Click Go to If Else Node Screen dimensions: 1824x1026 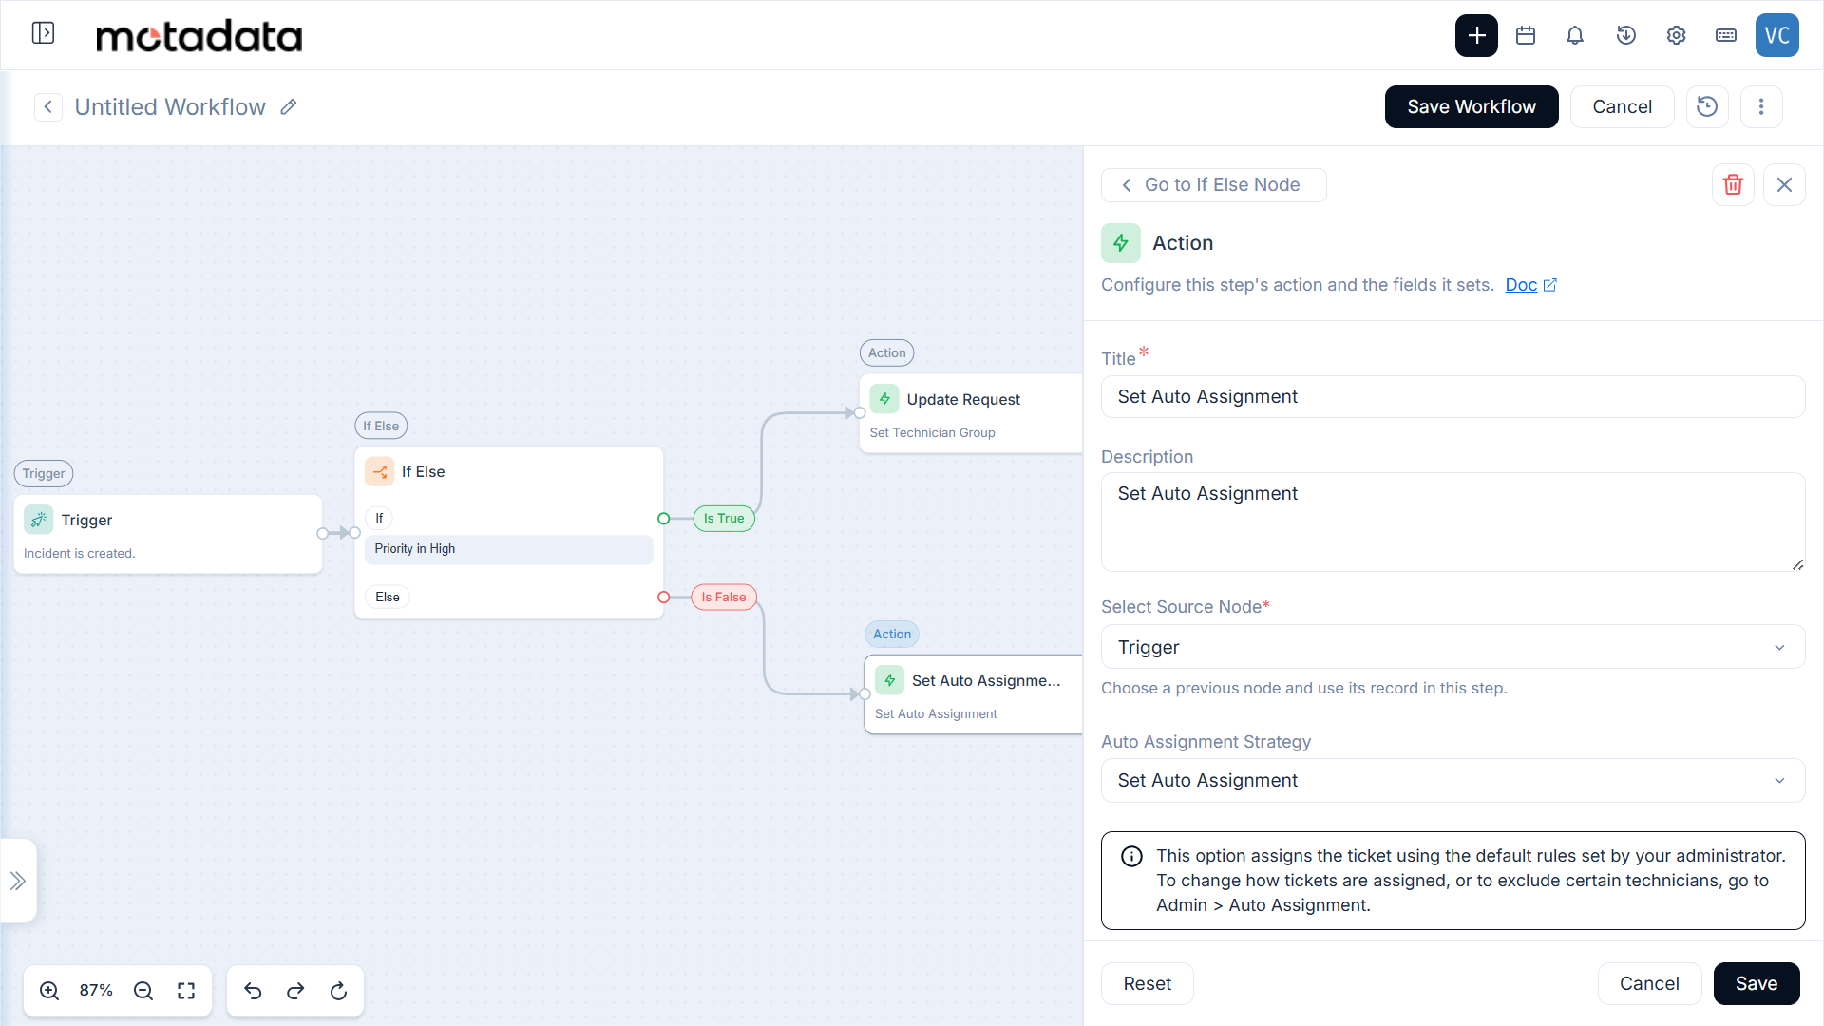click(1213, 184)
